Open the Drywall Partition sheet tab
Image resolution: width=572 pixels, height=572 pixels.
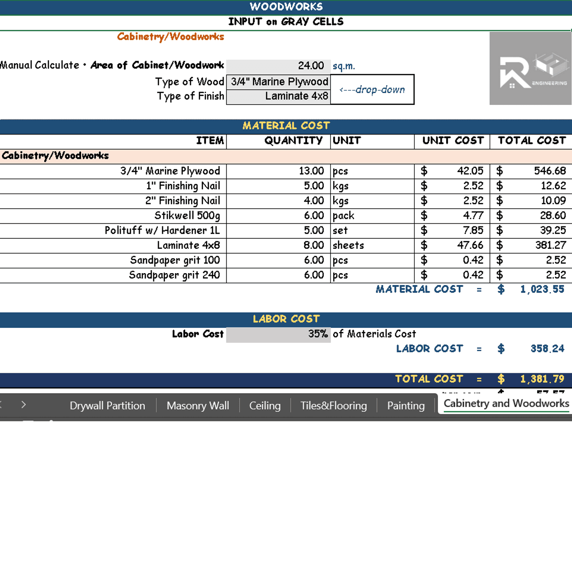point(107,406)
